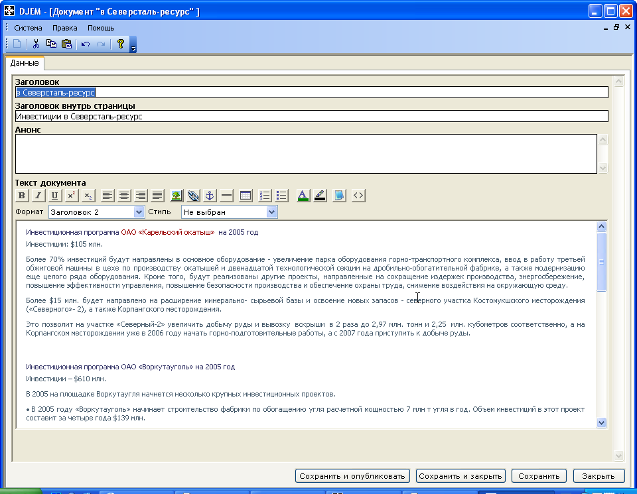Undo the last action
Screen dimensions: 637x494
pyautogui.click(x=86, y=44)
